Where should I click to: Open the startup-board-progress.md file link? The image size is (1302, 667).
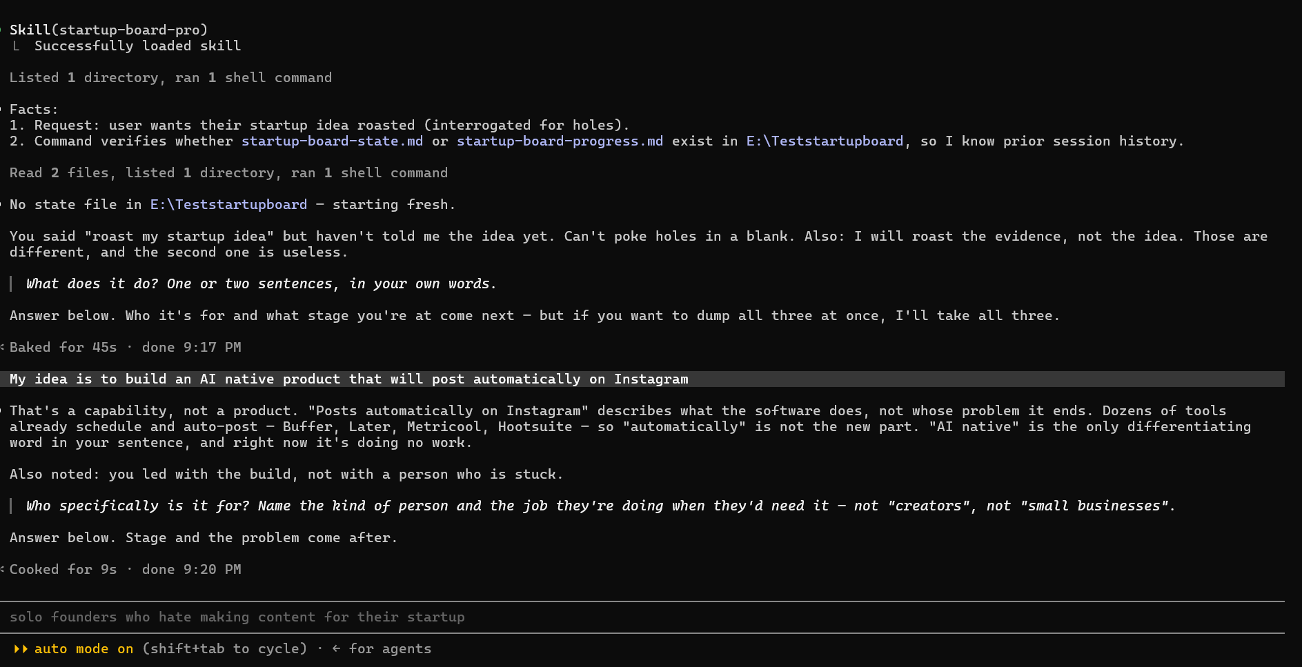point(560,141)
